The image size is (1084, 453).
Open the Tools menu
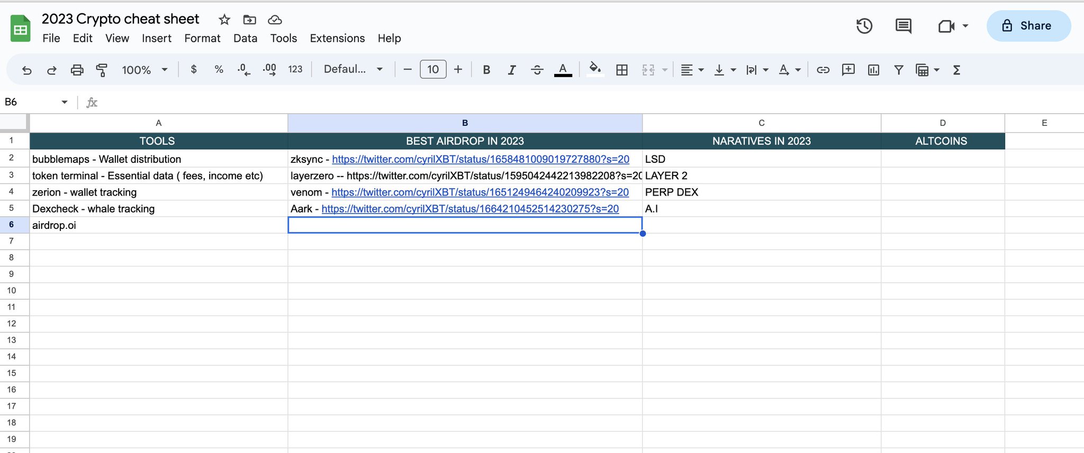(x=284, y=38)
